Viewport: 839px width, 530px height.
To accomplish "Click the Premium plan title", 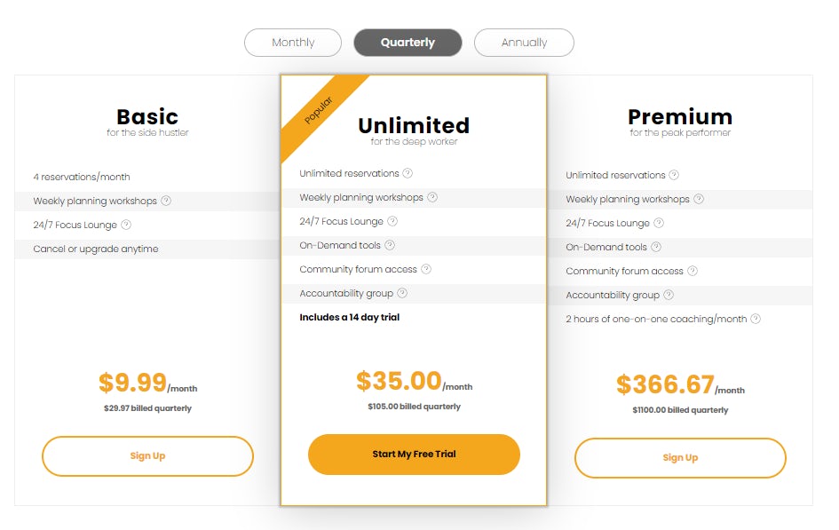I will [x=680, y=116].
